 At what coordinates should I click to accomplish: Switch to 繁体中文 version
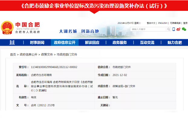(151, 23)
